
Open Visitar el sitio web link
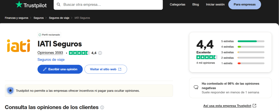[106, 69]
